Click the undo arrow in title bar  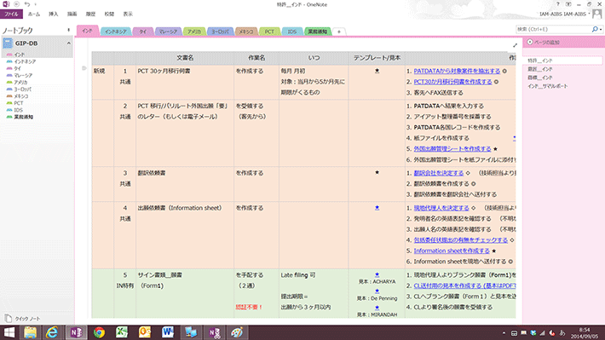(x=27, y=4)
